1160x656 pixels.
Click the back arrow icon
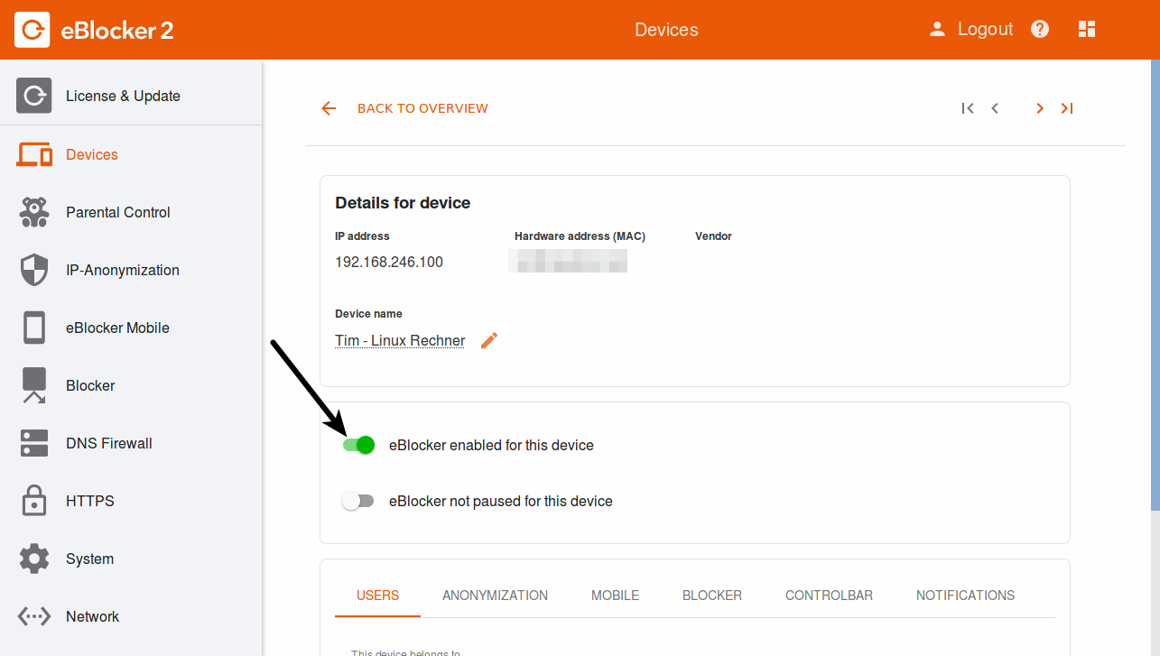[329, 108]
